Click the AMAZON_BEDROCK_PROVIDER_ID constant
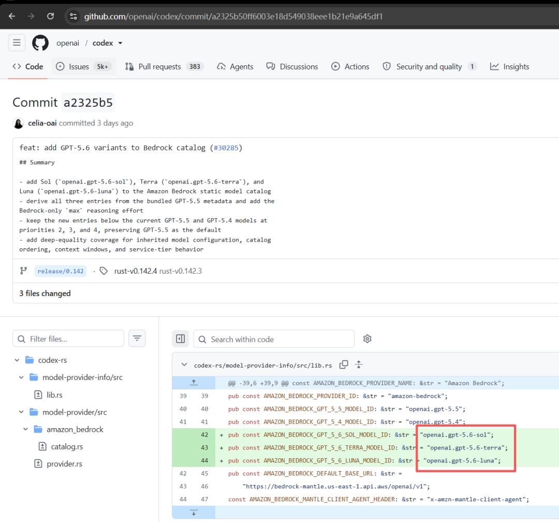 (311, 396)
